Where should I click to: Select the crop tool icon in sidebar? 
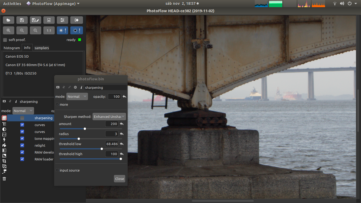coord(4,161)
